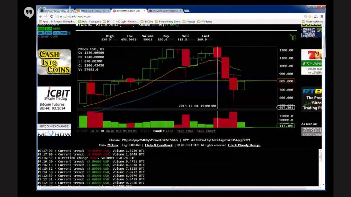The width and height of the screenshot is (351, 197).
Task: Switch to the Mt.Gox BTC/USD tab
Action: [93, 11]
